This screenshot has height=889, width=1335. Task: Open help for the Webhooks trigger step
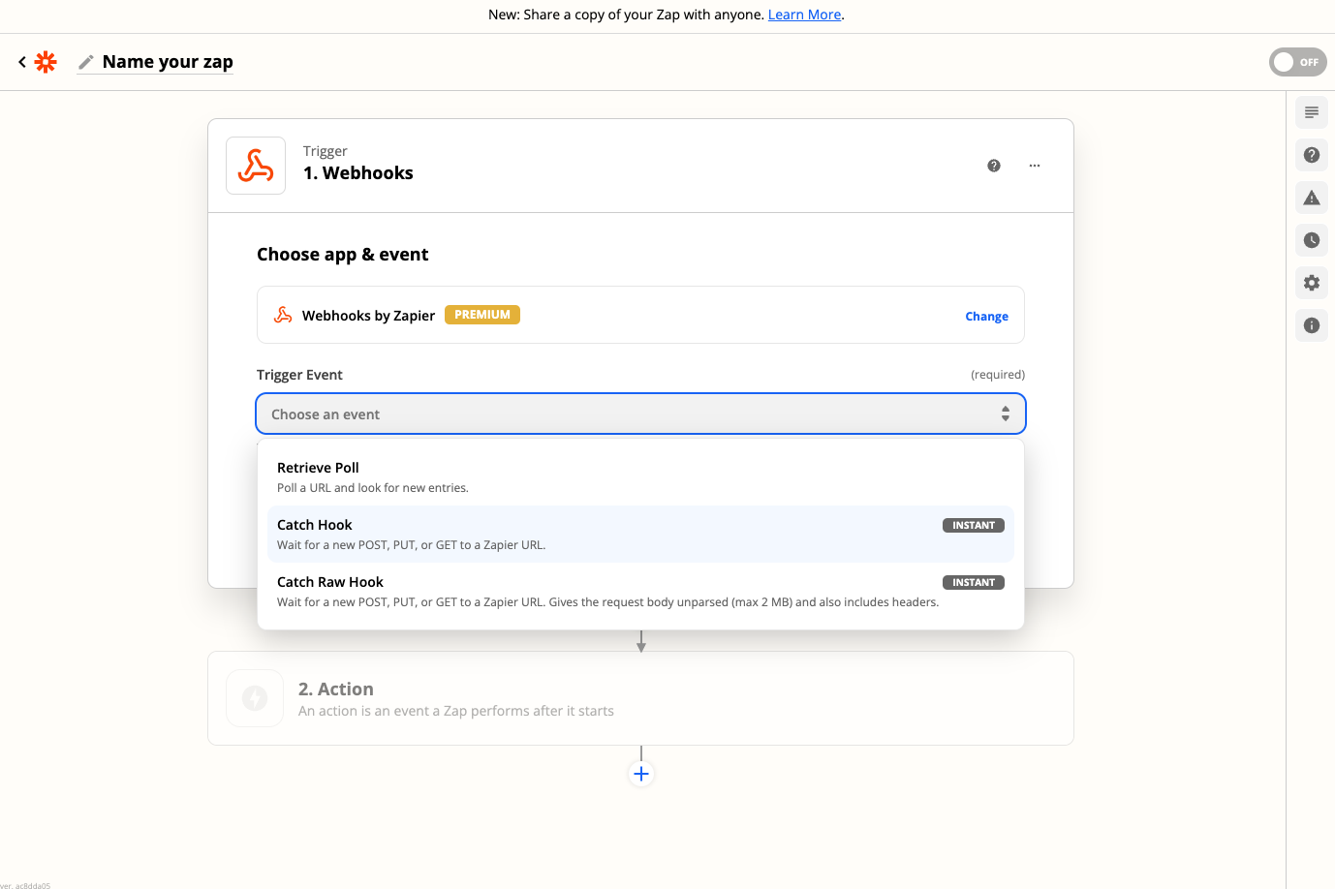tap(994, 166)
